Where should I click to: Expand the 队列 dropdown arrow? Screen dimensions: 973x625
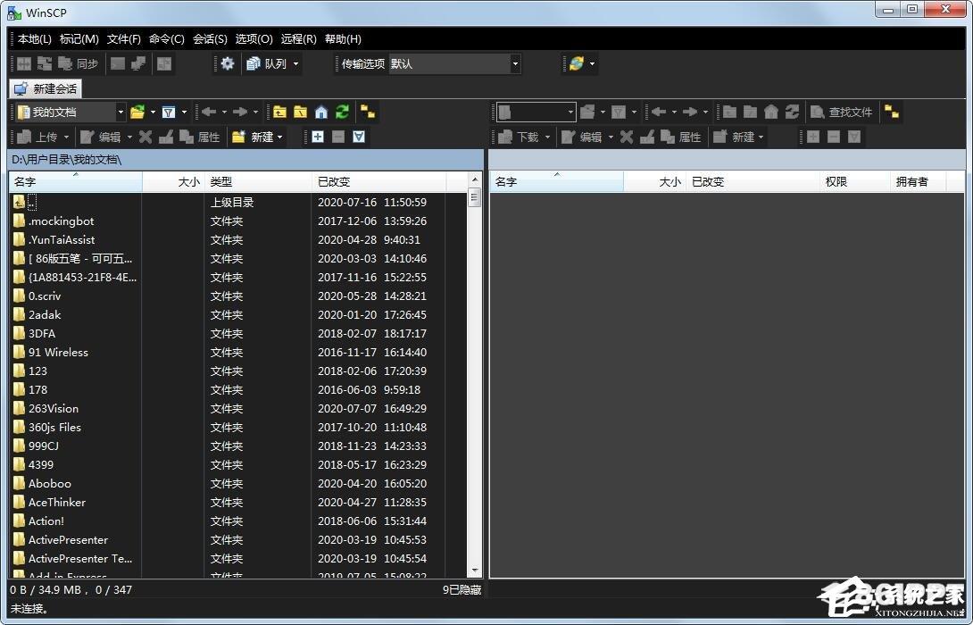(296, 63)
